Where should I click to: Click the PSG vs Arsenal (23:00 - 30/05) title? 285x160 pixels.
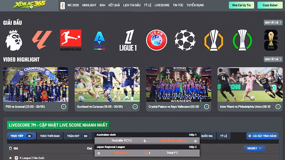coord(25,107)
